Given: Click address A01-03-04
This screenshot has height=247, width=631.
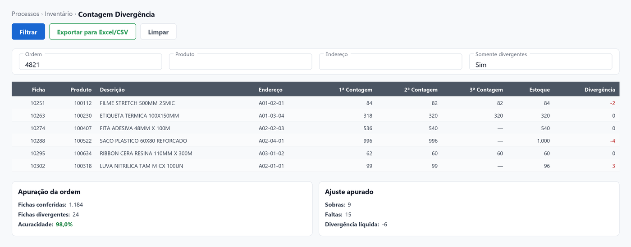Looking at the screenshot, I should coord(271,115).
